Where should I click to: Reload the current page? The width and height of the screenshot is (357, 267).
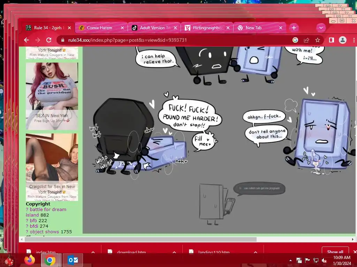pyautogui.click(x=49, y=40)
